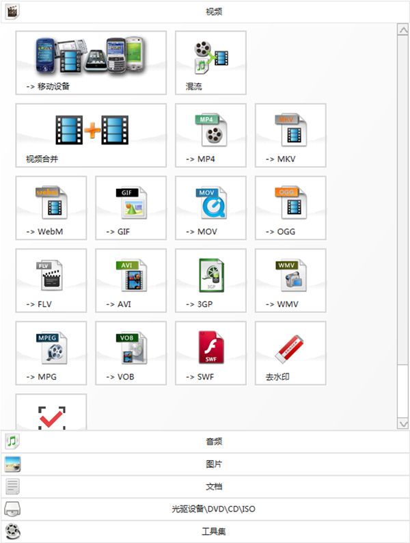Viewport: 410px width, 543px height.
Task: Select the 混流 mux tool
Action: [x=210, y=62]
